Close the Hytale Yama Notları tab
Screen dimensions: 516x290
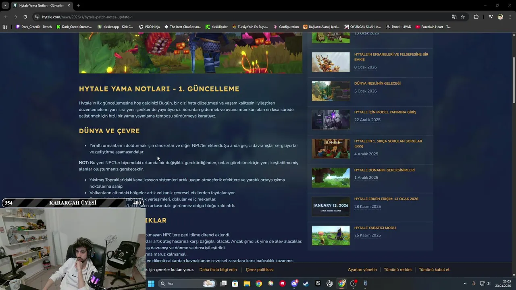tap(69, 5)
